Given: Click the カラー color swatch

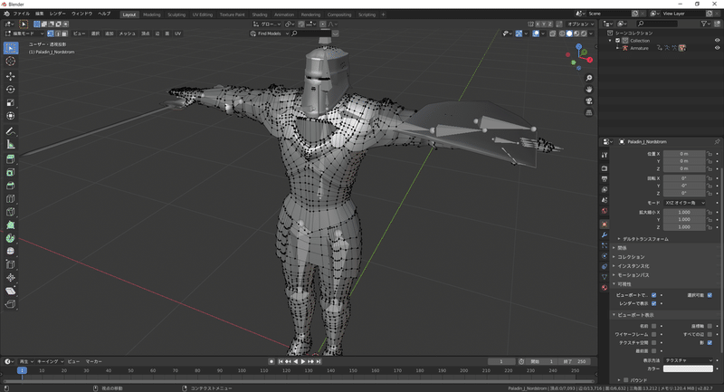Looking at the screenshot, I should click(689, 368).
